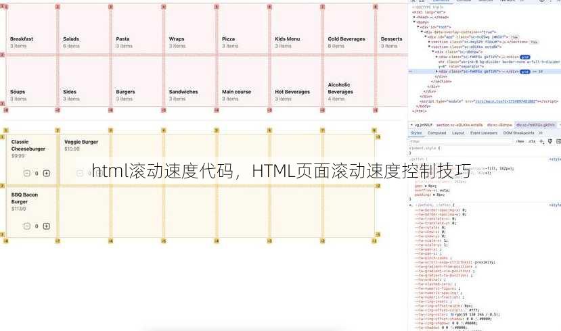Click the element.style rule header
The height and width of the screenshot is (331, 561).
click(x=425, y=148)
